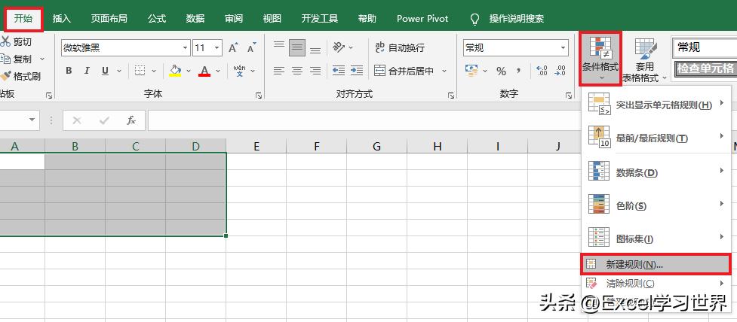Click the insert function fx icon

(131, 120)
